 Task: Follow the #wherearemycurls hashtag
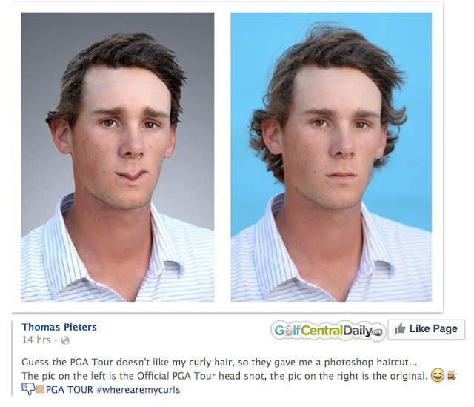(138, 389)
